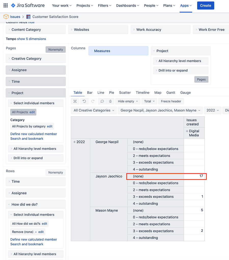The width and height of the screenshot is (229, 260).
Task: Click the Create button
Action: [x=205, y=5]
